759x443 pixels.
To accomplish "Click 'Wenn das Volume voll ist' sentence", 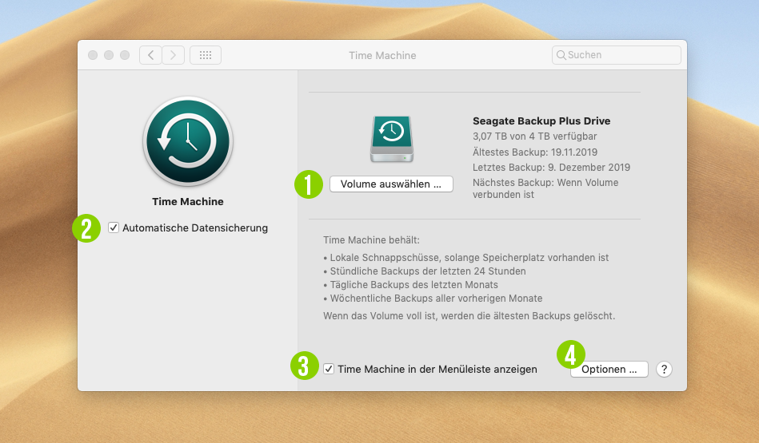I will pyautogui.click(x=469, y=316).
